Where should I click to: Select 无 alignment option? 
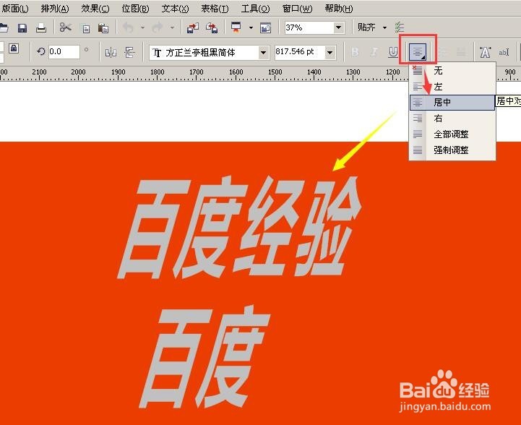pos(452,70)
